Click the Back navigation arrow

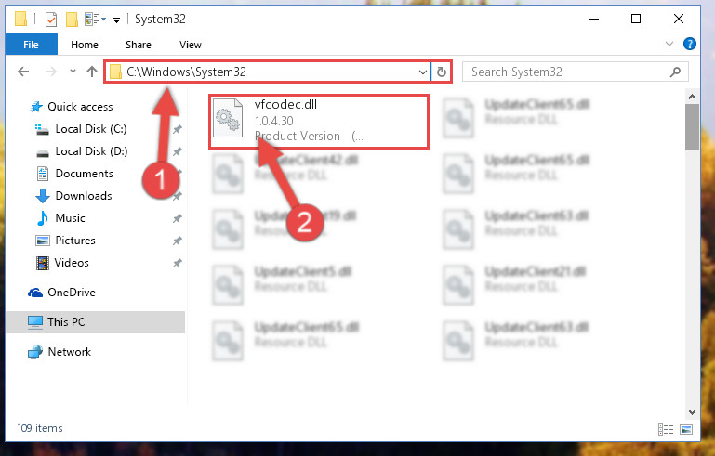point(23,72)
